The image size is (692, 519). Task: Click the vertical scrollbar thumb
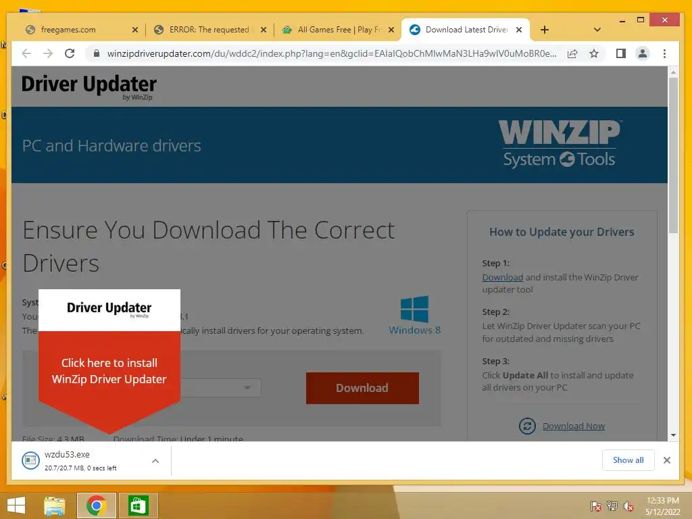(673, 155)
